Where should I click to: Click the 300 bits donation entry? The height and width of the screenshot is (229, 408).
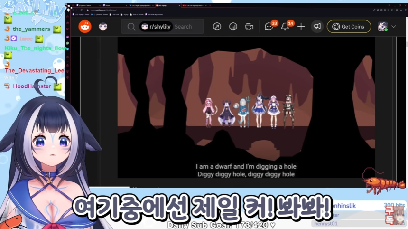369,206
